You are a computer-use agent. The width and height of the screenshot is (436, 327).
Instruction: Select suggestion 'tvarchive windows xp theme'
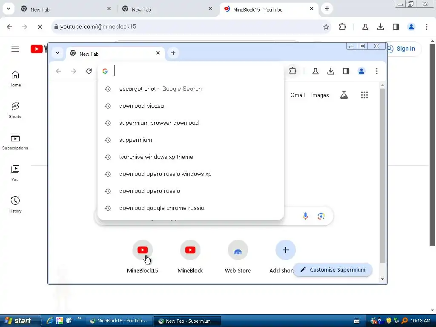point(191,157)
